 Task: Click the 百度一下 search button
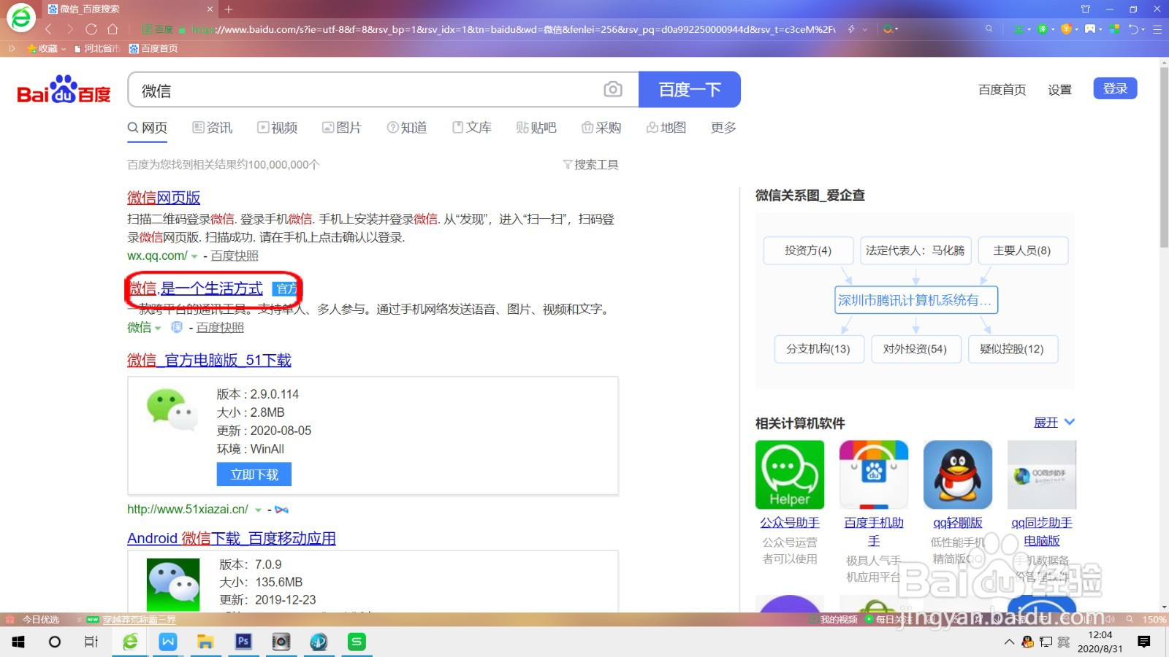coord(690,89)
